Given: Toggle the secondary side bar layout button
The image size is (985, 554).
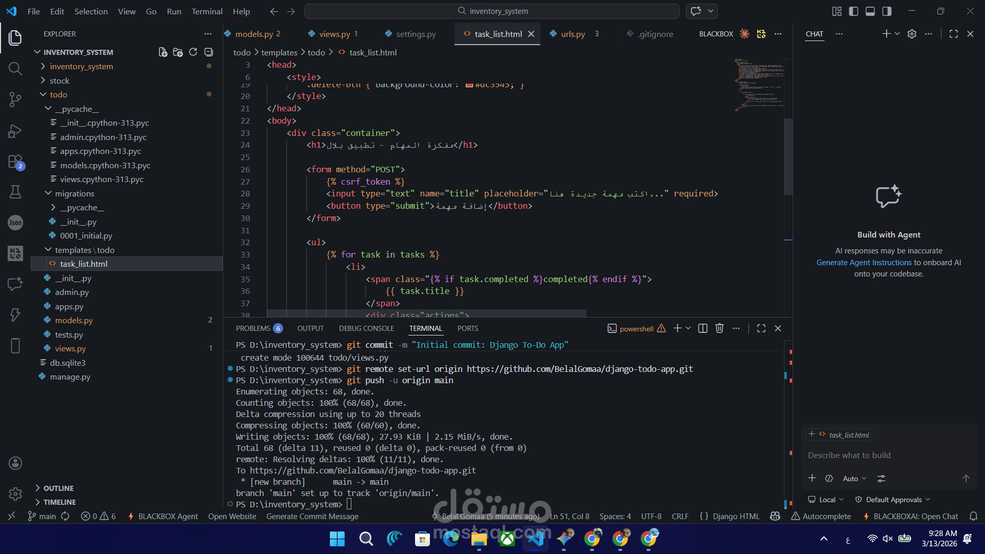Looking at the screenshot, I should coord(887,11).
